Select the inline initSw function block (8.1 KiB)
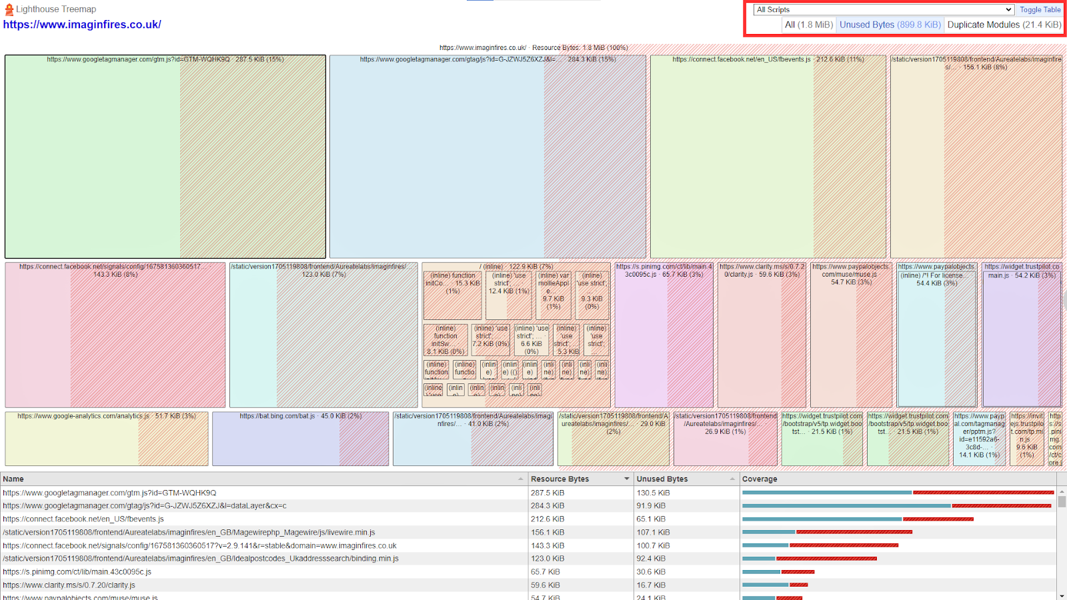 (445, 340)
